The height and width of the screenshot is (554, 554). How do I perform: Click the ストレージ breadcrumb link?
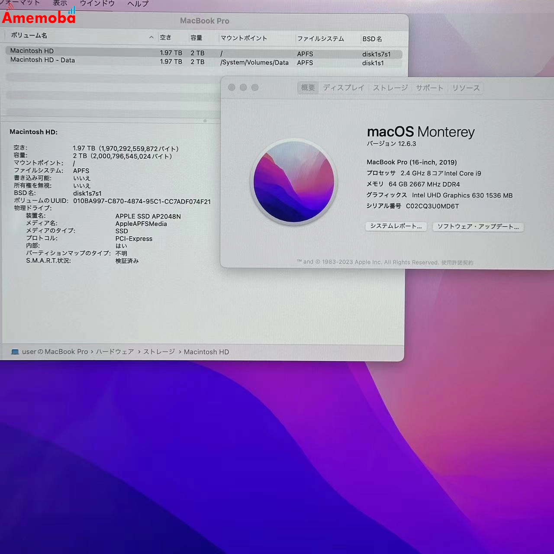click(158, 352)
